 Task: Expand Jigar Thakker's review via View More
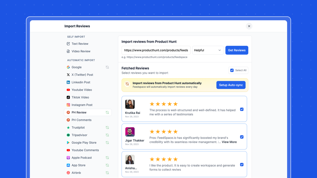229,142
